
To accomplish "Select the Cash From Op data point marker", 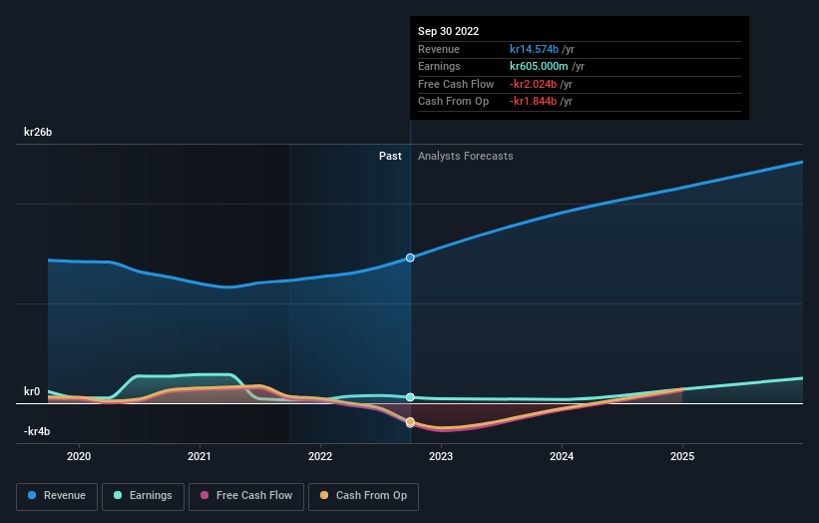I will point(411,421).
